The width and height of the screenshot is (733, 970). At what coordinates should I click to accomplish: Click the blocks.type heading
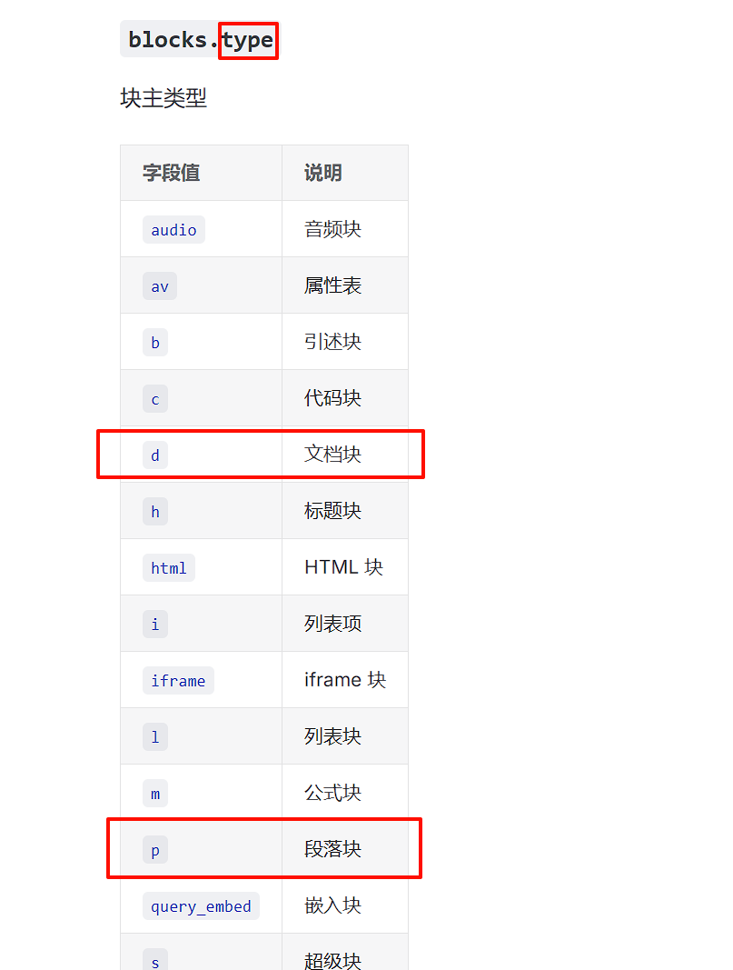(x=200, y=40)
